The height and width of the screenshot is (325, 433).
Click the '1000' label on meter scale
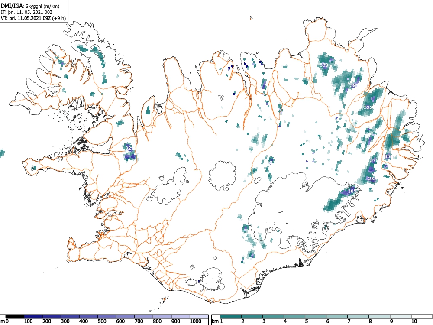click(x=196, y=322)
